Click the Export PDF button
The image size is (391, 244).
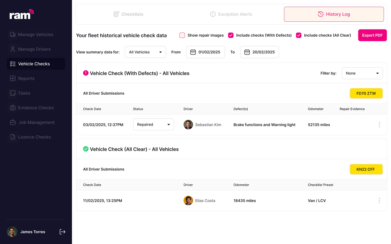[373, 35]
